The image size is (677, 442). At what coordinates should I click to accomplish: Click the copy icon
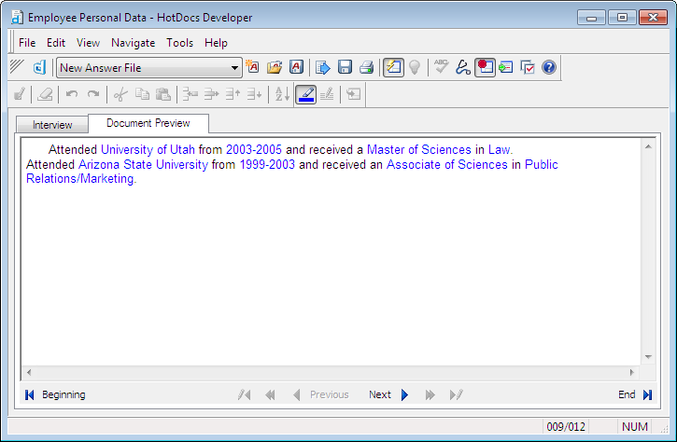142,94
